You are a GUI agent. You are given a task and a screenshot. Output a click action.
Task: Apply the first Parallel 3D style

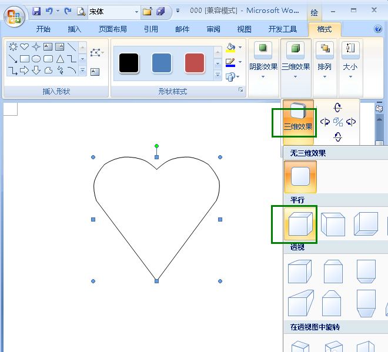click(x=300, y=224)
